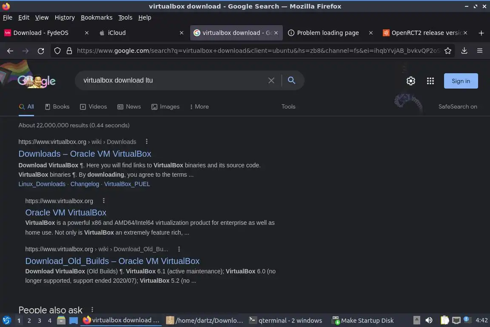
Task: Open the Bookmarks menu
Action: tap(97, 17)
